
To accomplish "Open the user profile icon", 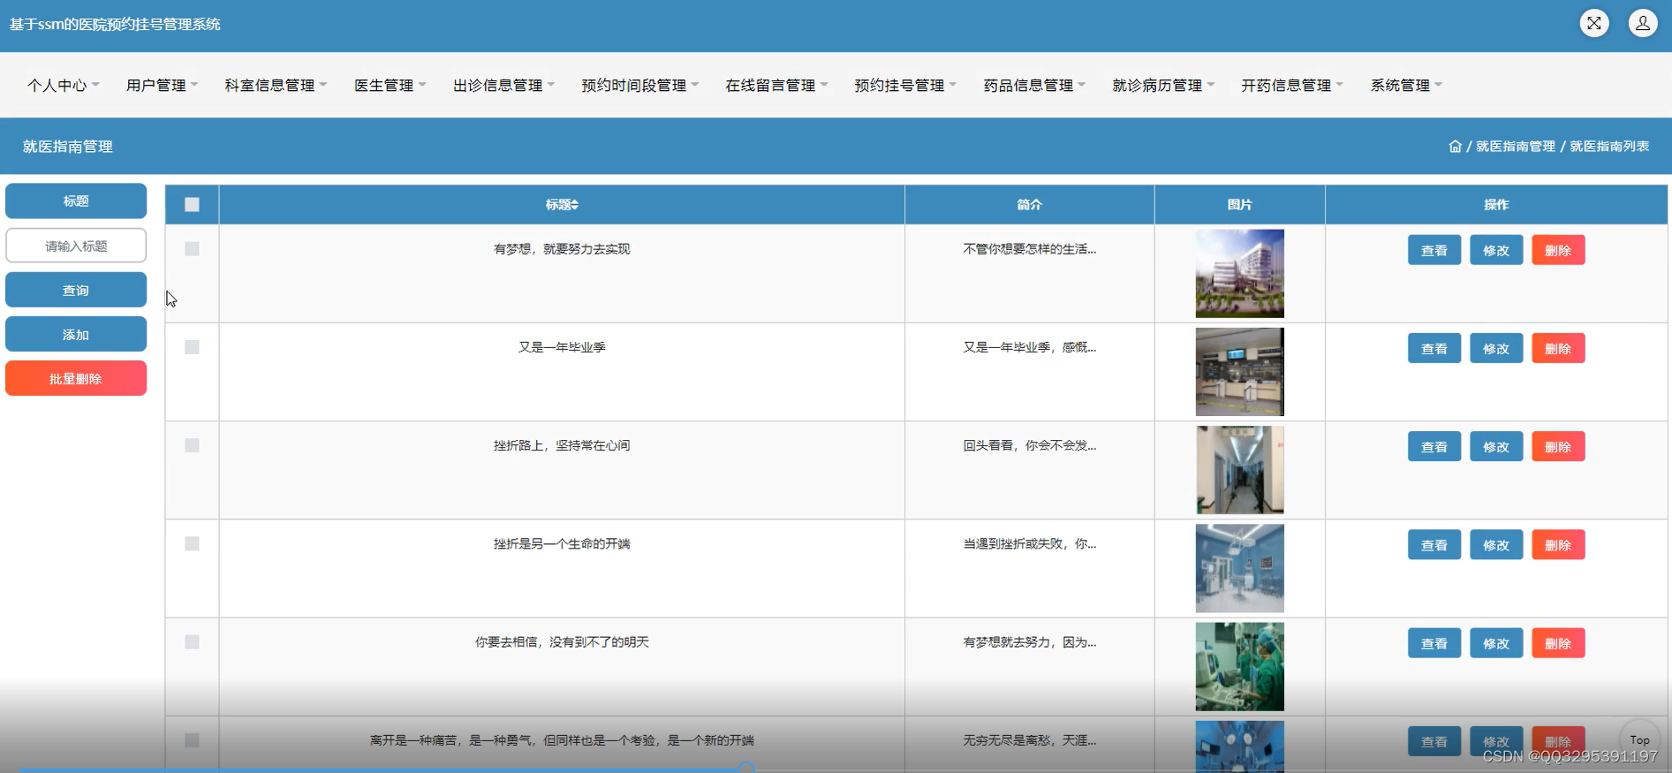I will [1643, 23].
